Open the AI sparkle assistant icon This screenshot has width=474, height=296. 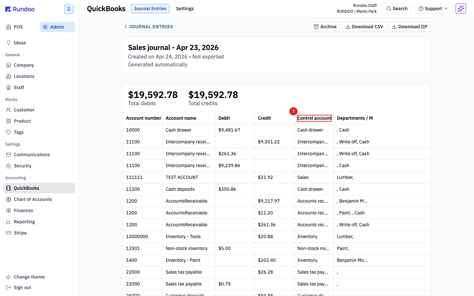[x=461, y=9]
